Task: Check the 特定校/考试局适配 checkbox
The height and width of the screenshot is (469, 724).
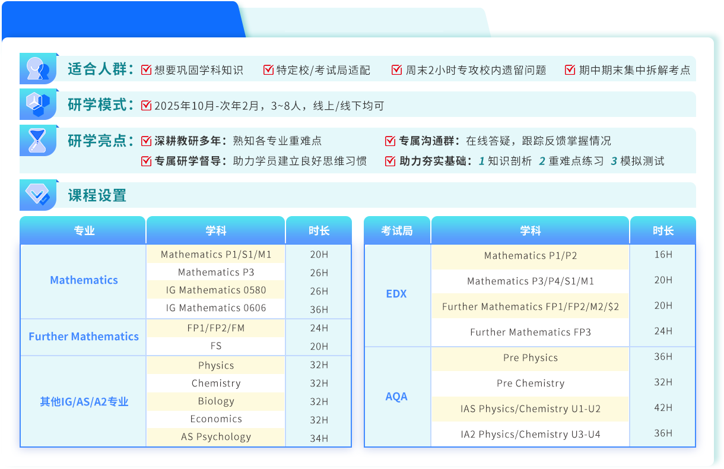Action: [268, 70]
